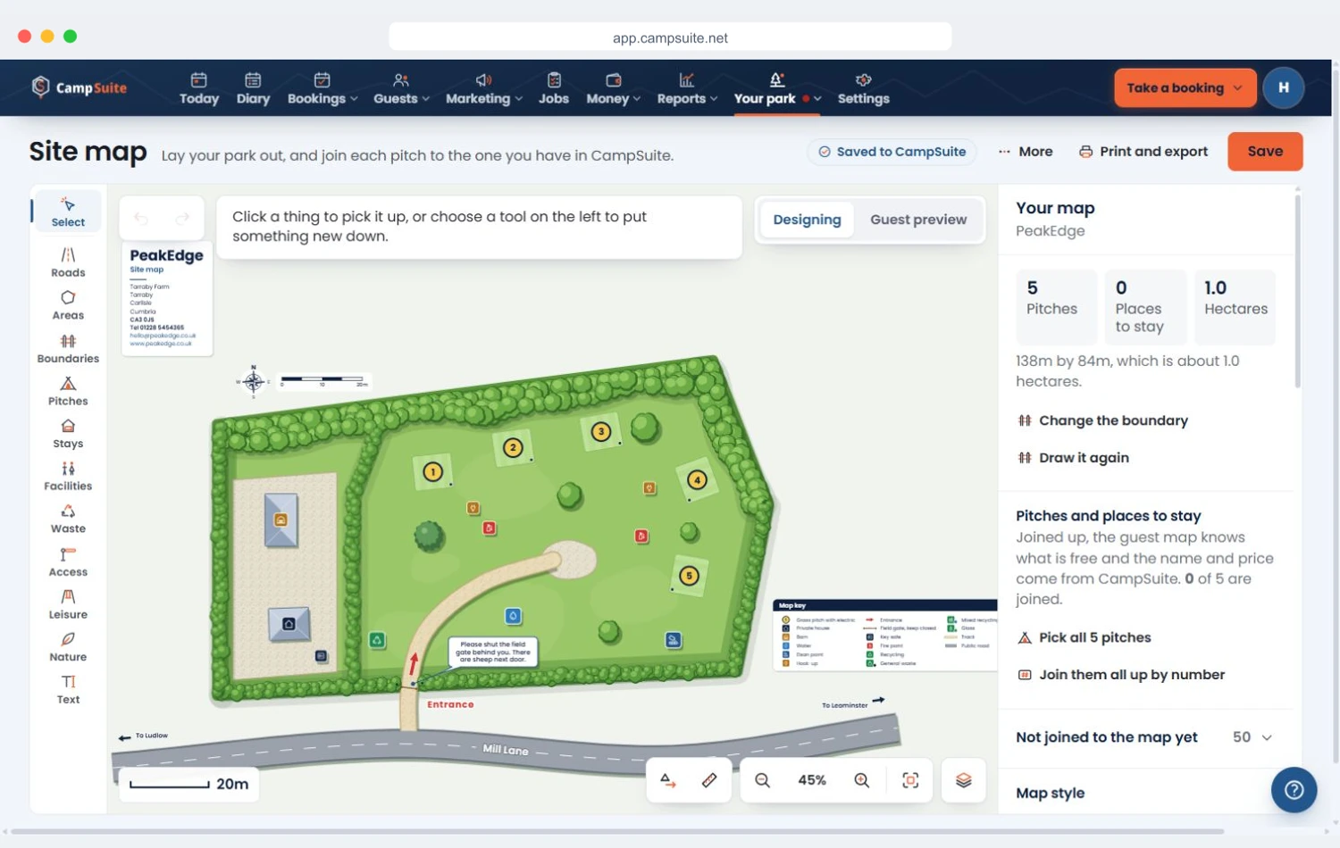Open the user avatar H
Viewport: 1340px width, 848px height.
[1283, 87]
